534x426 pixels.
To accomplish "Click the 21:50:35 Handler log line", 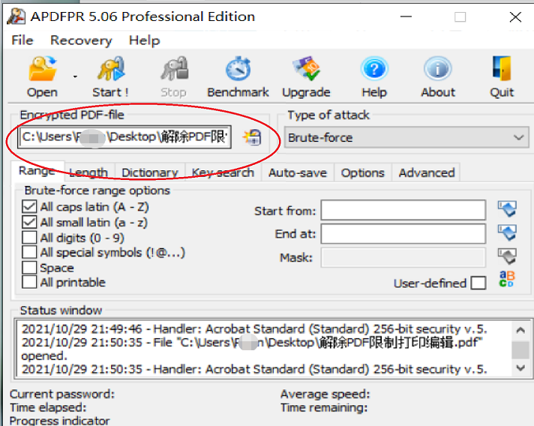I will point(254,369).
